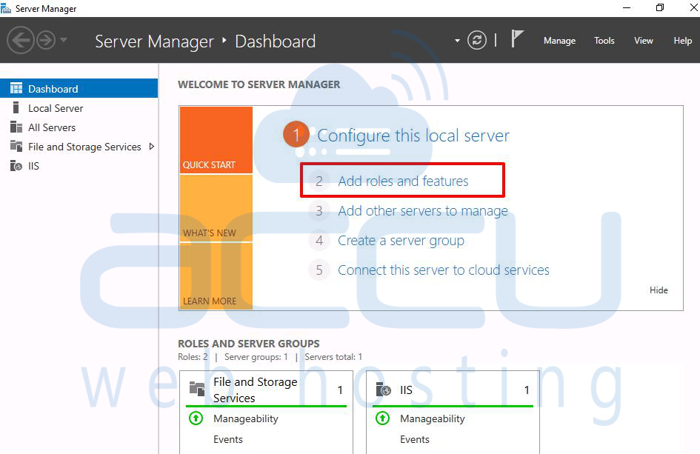
Task: Click the IIS tile icon
Action: pos(383,390)
